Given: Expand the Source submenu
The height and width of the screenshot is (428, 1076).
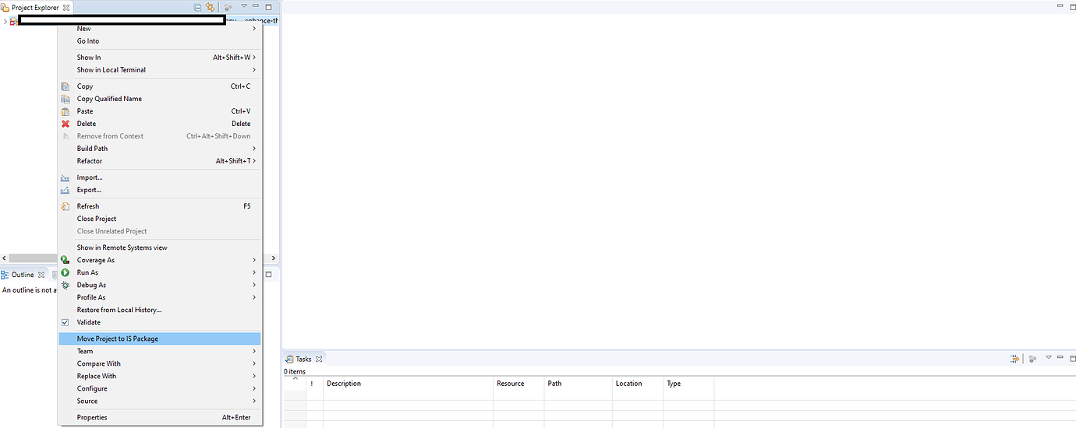Looking at the screenshot, I should coord(160,401).
